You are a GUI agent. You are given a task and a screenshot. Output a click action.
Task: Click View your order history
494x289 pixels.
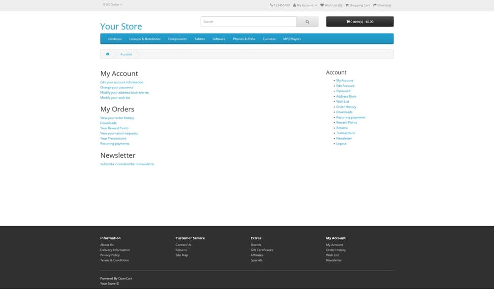[x=117, y=118]
